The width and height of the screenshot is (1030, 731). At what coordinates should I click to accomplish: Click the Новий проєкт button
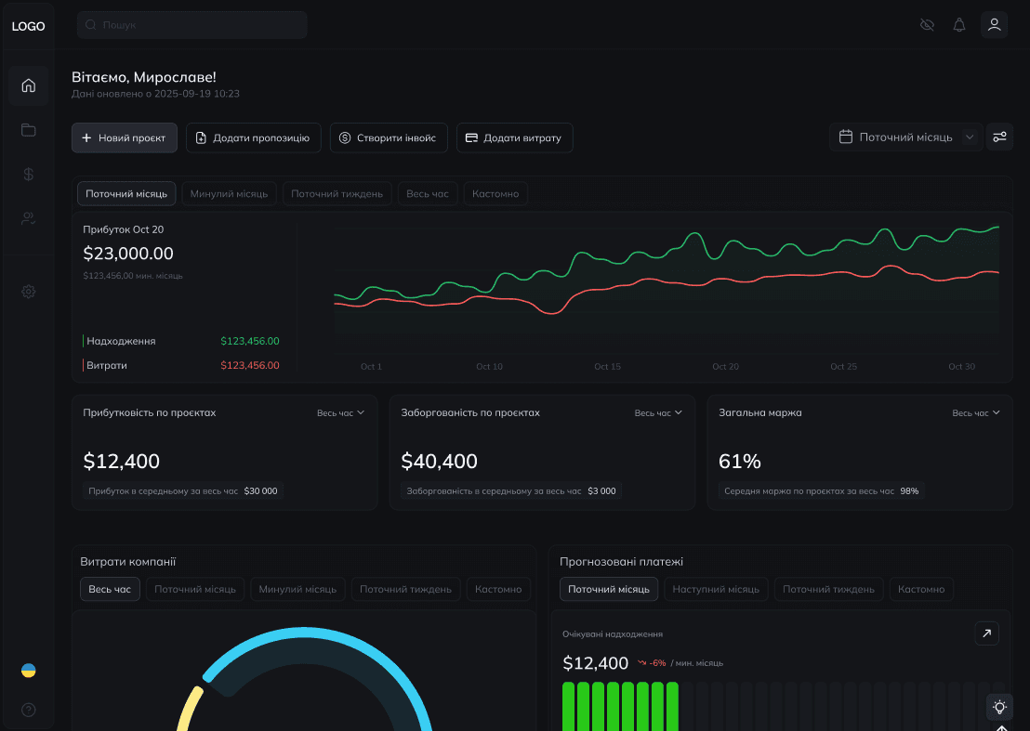(x=124, y=137)
